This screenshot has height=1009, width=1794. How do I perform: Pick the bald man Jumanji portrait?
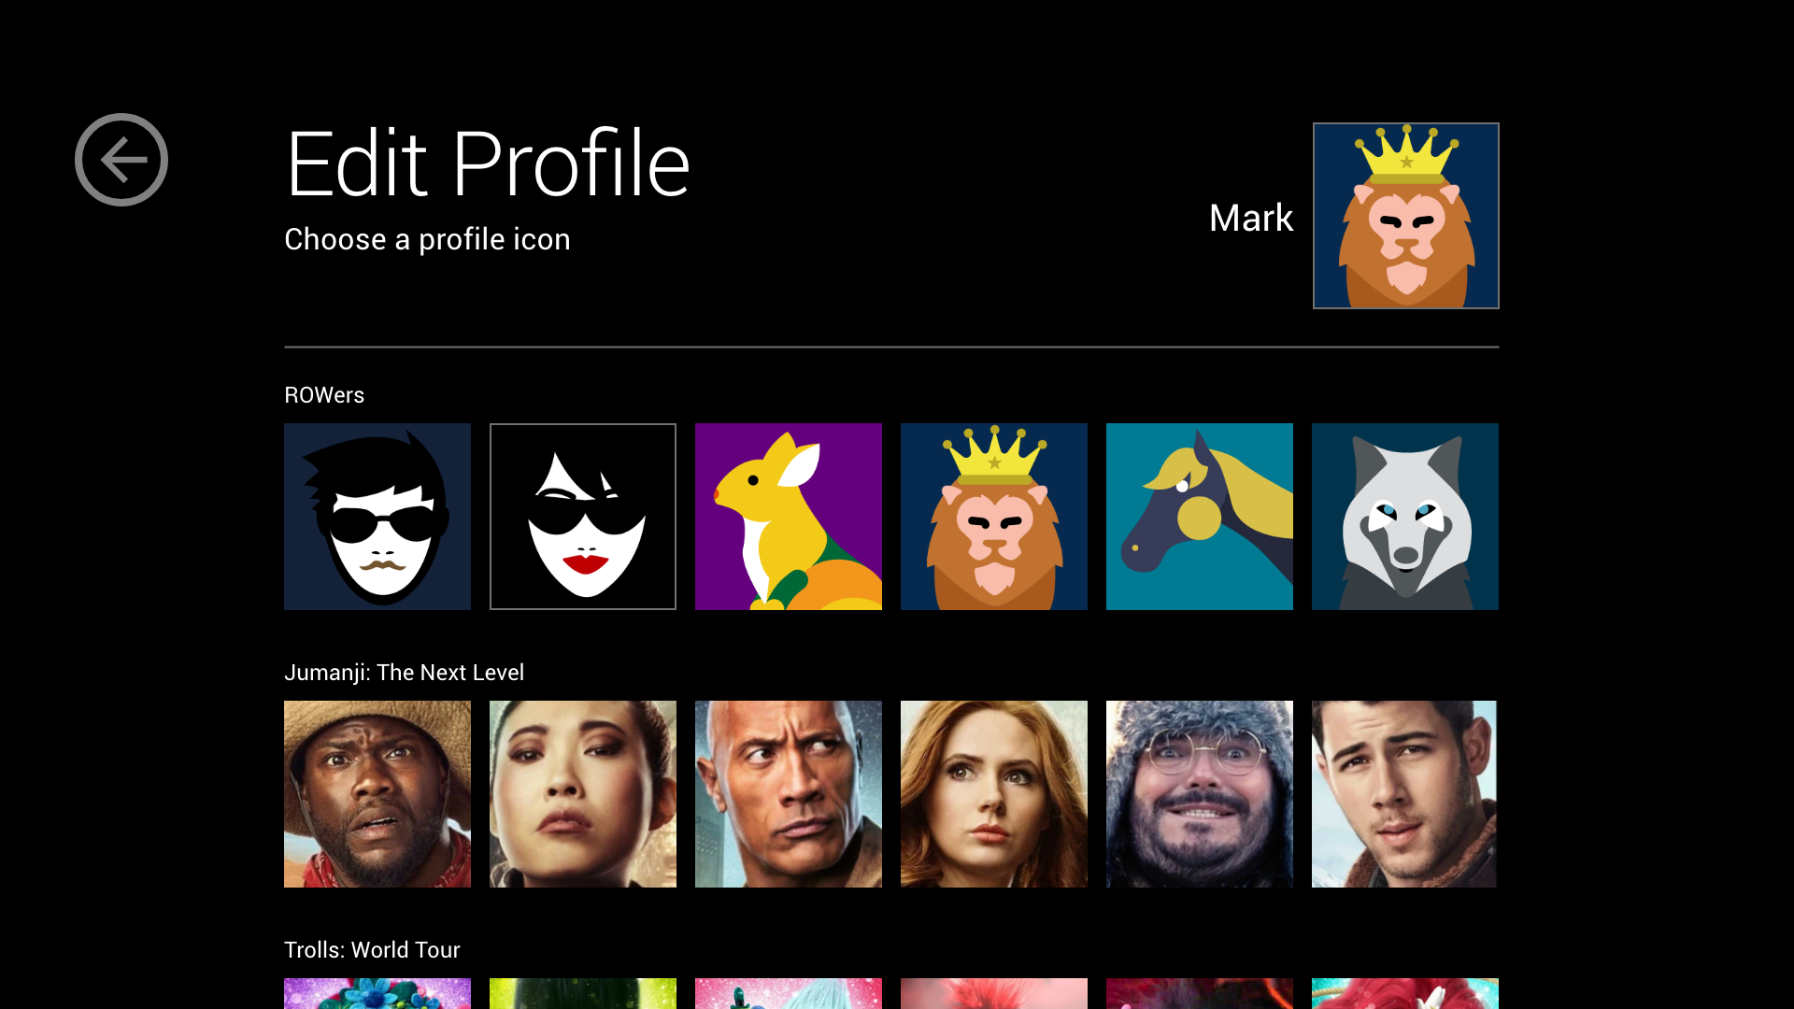tap(789, 794)
